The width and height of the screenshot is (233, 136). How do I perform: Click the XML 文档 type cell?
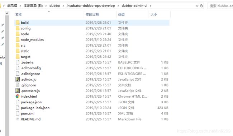pos(125,113)
